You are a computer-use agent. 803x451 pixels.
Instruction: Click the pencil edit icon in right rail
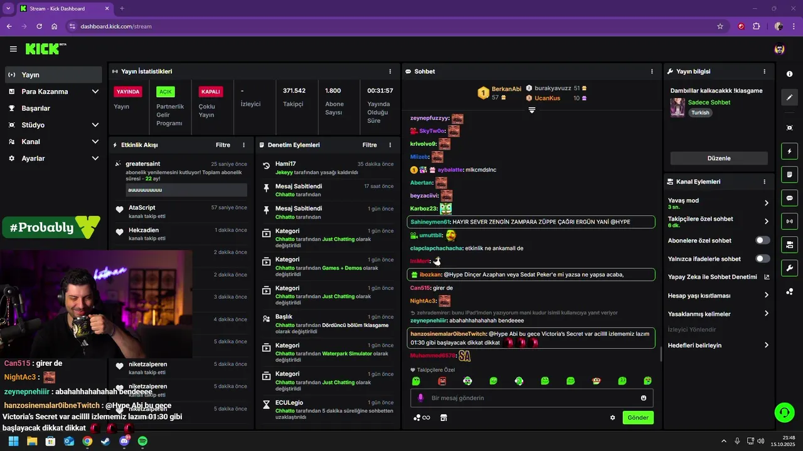(789, 98)
